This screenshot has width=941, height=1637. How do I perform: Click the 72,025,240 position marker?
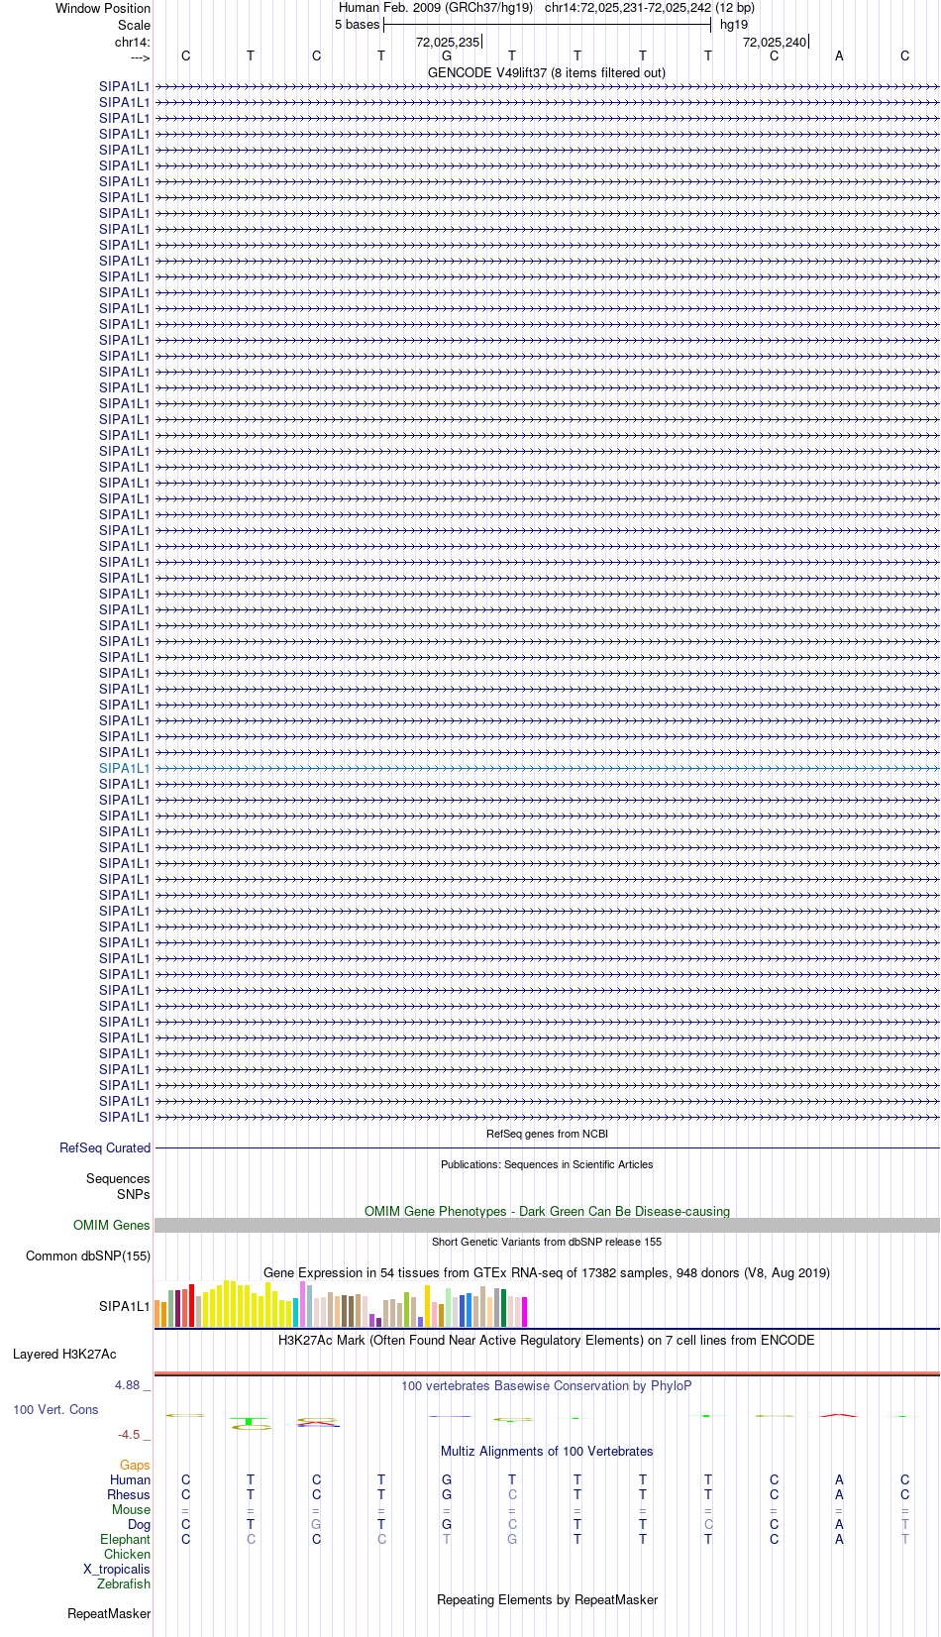coord(775,43)
